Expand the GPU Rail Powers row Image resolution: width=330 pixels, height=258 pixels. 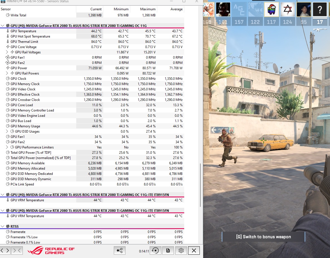pos(7,73)
